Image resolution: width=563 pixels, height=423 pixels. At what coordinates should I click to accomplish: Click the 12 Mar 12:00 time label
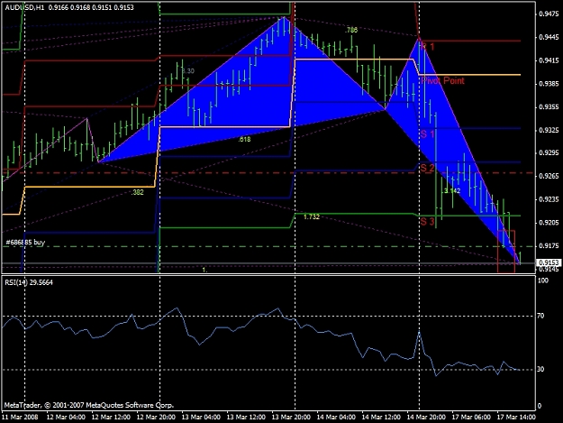point(111,418)
